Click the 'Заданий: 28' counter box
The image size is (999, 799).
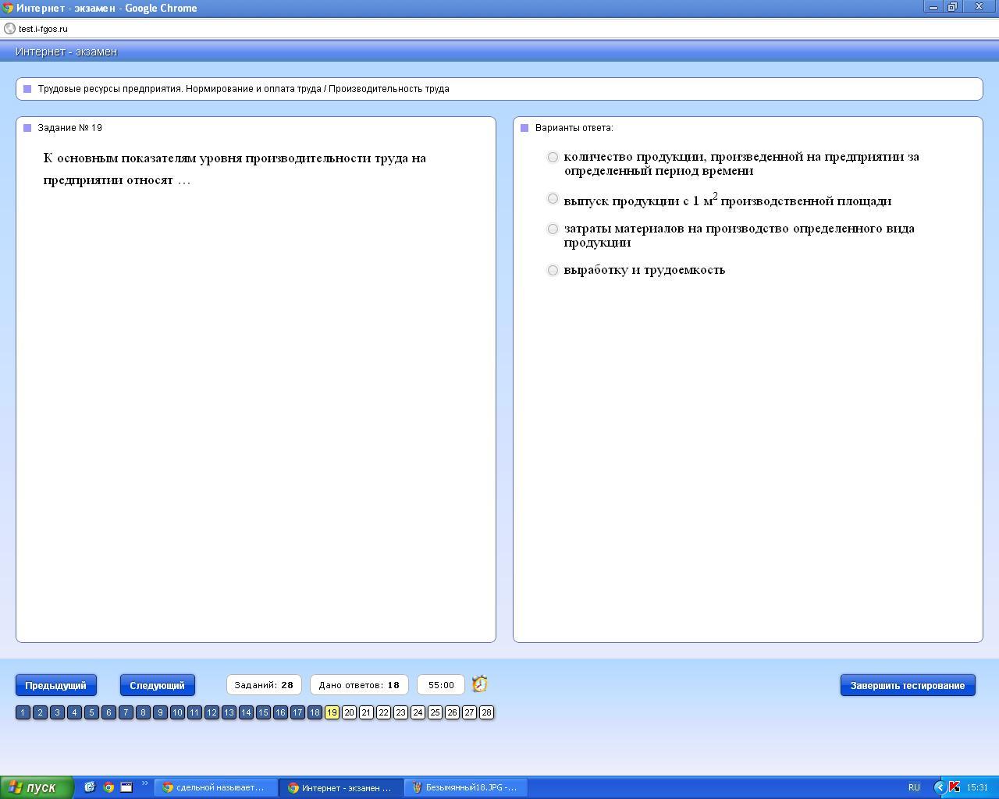pyautogui.click(x=264, y=685)
